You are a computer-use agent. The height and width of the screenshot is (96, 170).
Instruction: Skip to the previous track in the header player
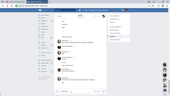click(84, 10)
